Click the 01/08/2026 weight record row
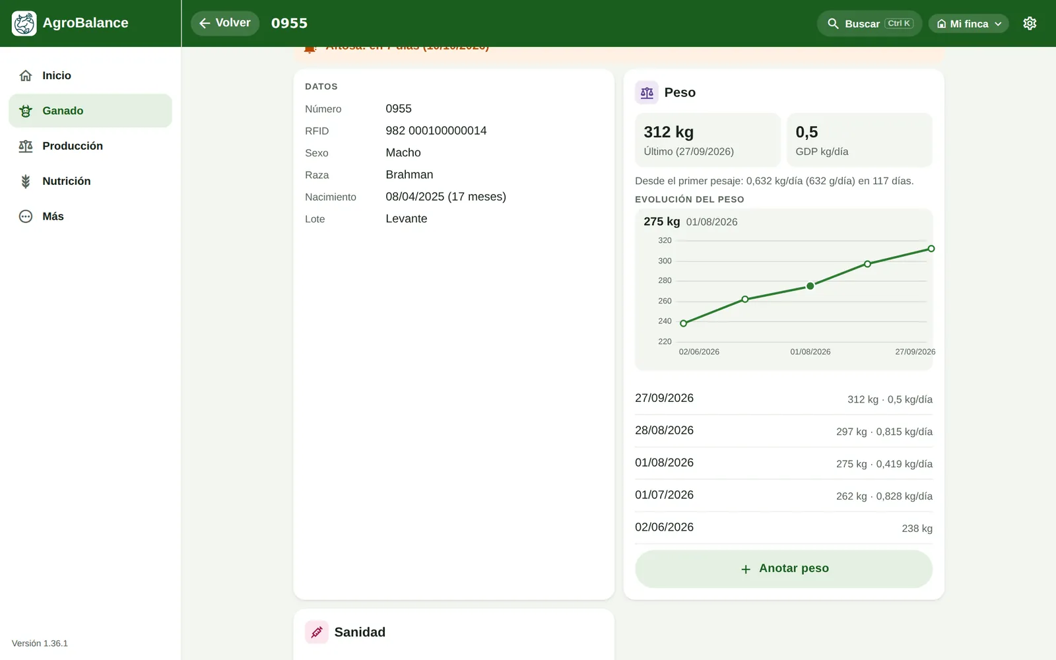Screen dimensions: 1056x660 tap(783, 463)
